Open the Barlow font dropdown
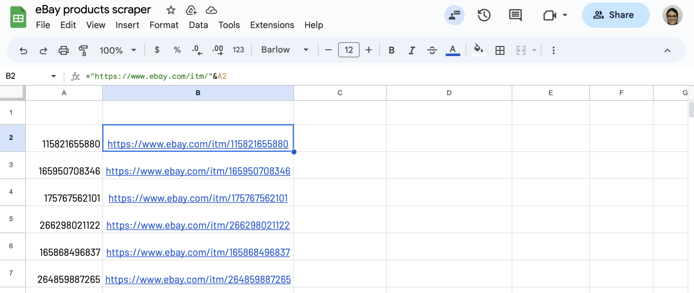The height and width of the screenshot is (293, 694). point(285,50)
